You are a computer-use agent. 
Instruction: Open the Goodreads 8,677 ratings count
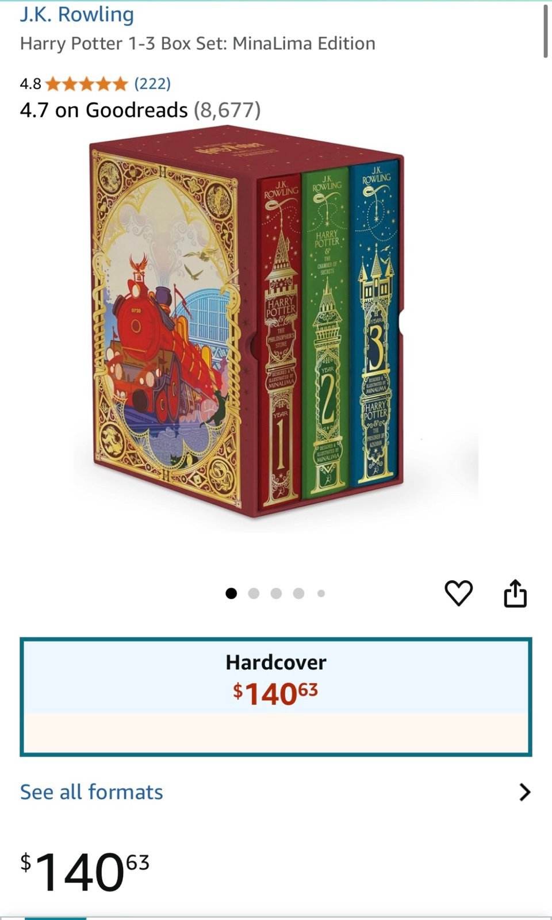[227, 110]
